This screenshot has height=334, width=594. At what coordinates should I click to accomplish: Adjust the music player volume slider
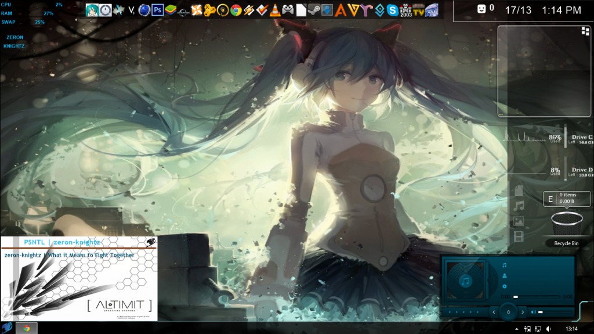pyautogui.click(x=555, y=313)
